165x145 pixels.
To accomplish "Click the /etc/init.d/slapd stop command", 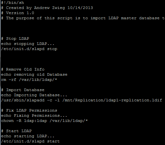I will click(x=29, y=49).
